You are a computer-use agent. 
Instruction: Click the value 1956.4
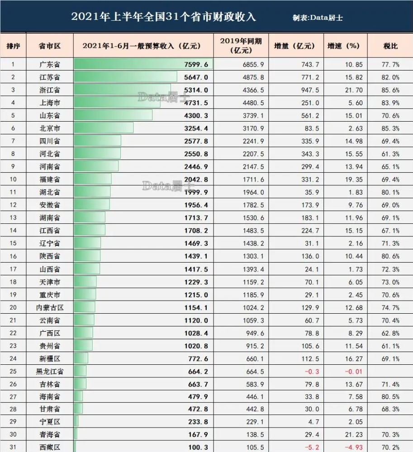click(196, 205)
